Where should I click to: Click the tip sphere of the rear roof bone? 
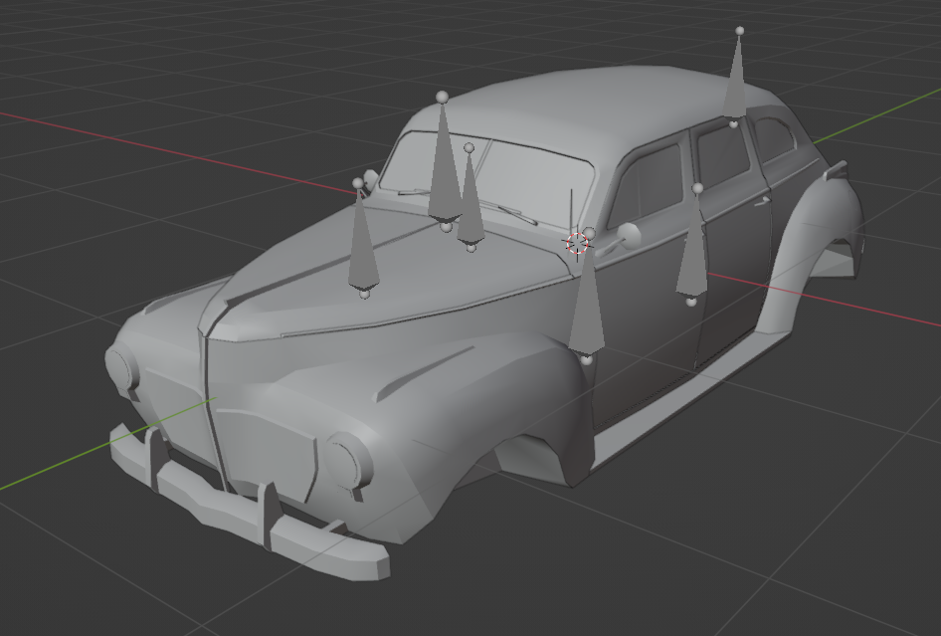click(x=739, y=31)
